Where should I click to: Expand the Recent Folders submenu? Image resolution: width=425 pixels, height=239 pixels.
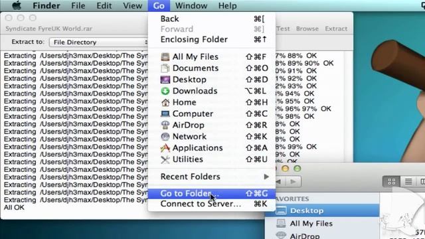(x=212, y=177)
